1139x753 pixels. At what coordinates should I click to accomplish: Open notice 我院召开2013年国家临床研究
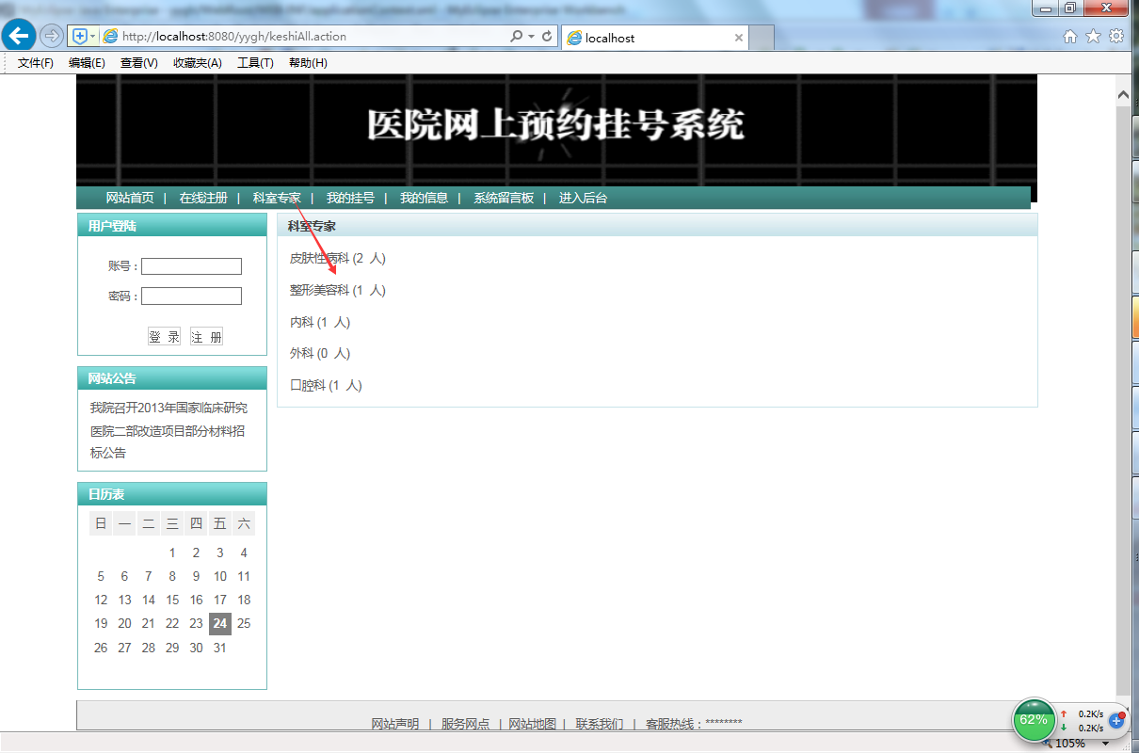click(168, 408)
